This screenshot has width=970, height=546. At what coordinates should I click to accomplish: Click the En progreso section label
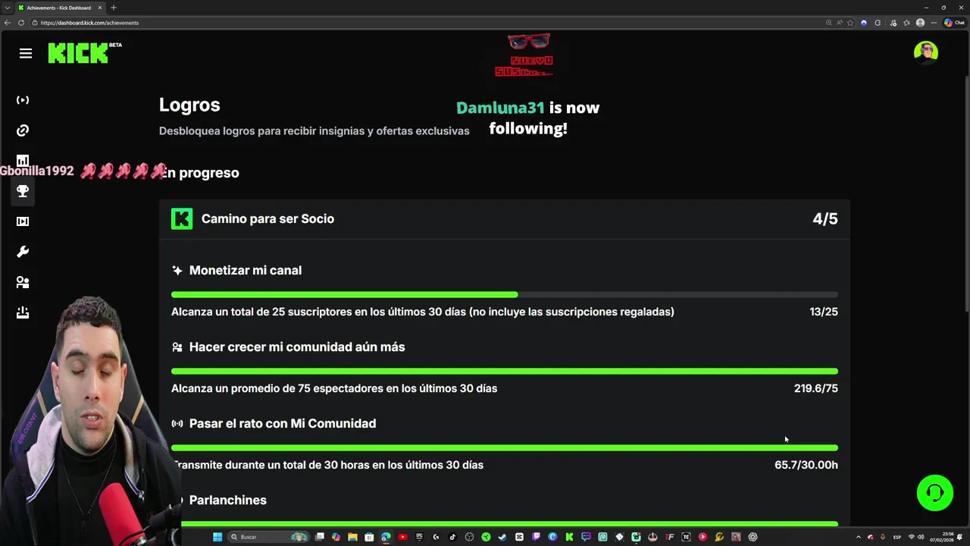tap(200, 173)
